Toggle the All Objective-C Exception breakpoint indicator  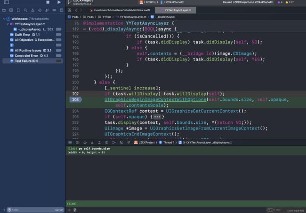(59, 40)
